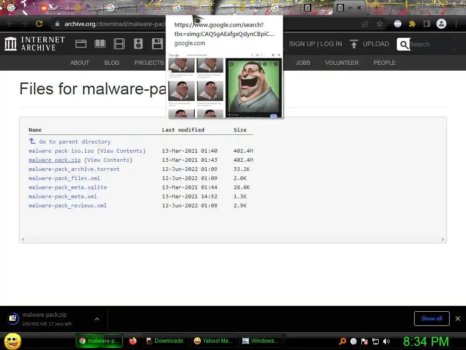The image size is (466, 350).
Task: Click the magnifier tray icon
Action: point(342,341)
